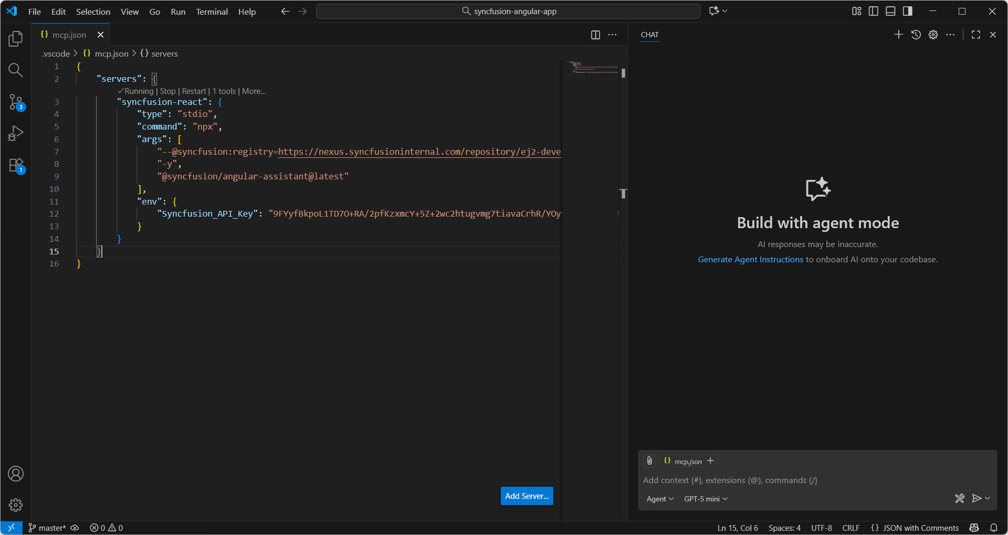Viewport: 1008px width, 535px height.
Task: Open the Run and Debug icon
Action: coord(16,133)
